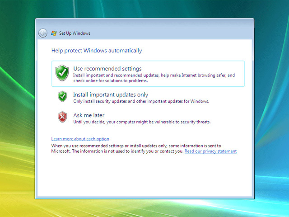Click the large green shield for recommended settings
Viewport: 289px width, 217px height.
coord(62,73)
